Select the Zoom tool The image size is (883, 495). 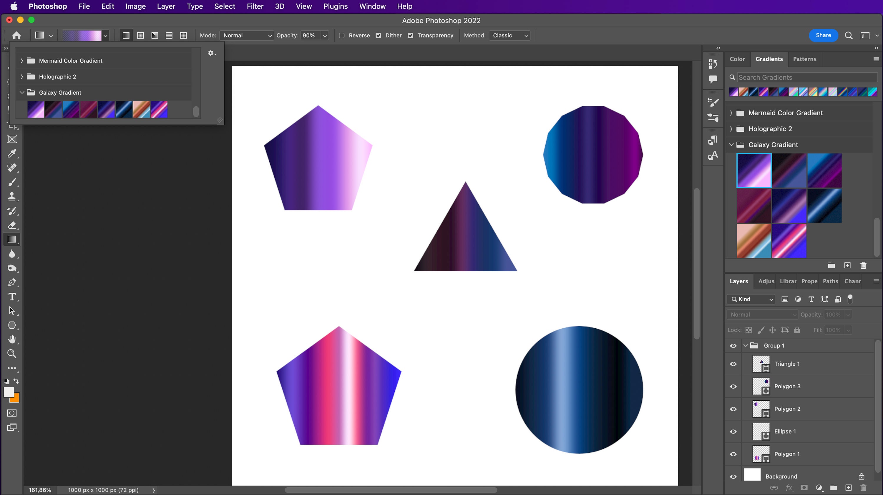coord(12,353)
